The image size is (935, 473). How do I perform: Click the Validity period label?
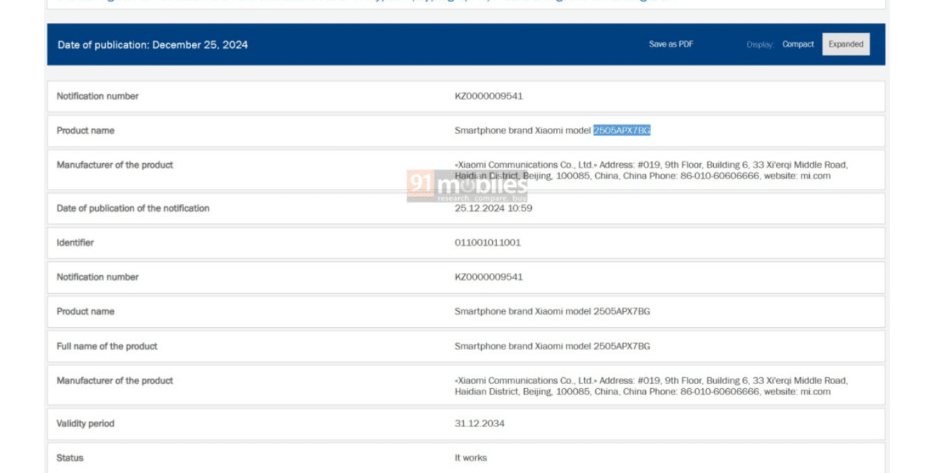[x=86, y=423]
